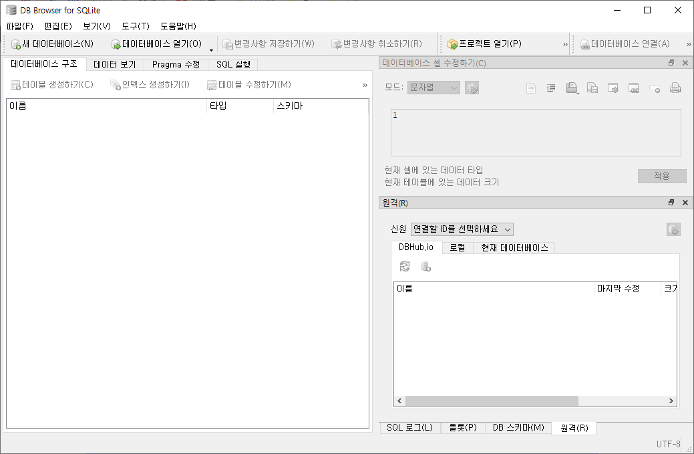Click 데이터베이스 연결(A) in the toolbar

point(625,44)
